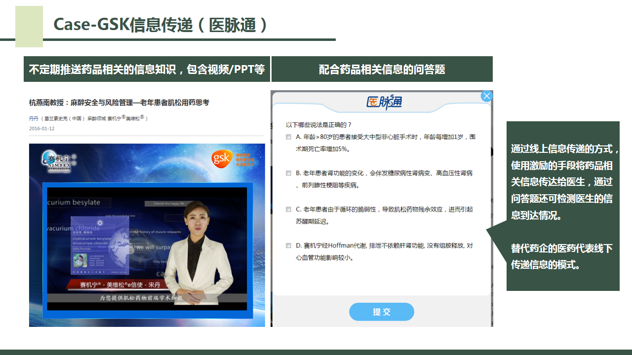Click the quiz question 以下哪些说法是正确的
Screen dimensions: 632x355
318,125
